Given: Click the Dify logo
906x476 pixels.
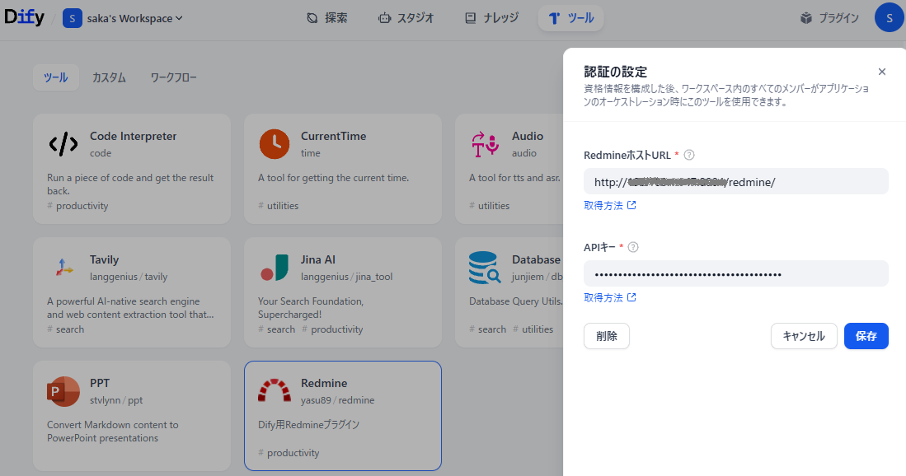Looking at the screenshot, I should (24, 17).
